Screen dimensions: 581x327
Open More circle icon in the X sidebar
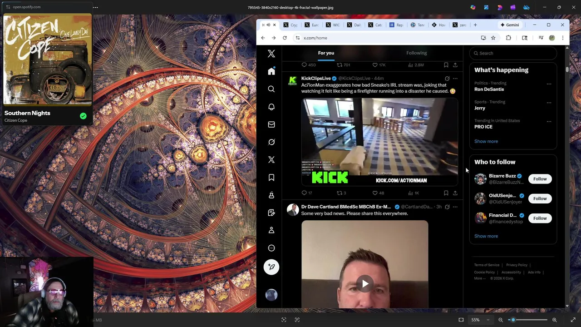coord(271,248)
